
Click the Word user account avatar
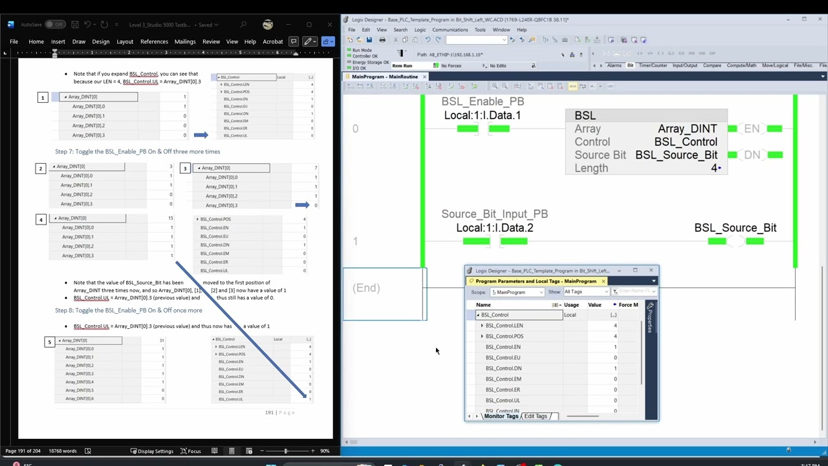[268, 25]
